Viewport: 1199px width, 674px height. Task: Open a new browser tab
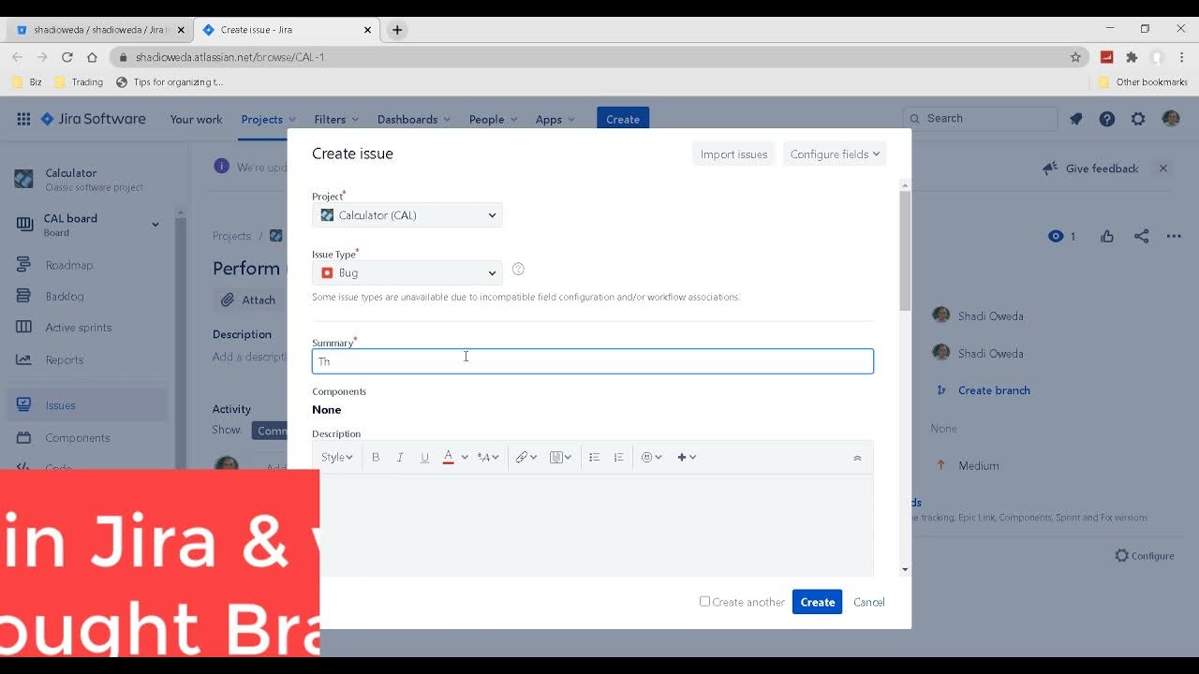(x=397, y=30)
